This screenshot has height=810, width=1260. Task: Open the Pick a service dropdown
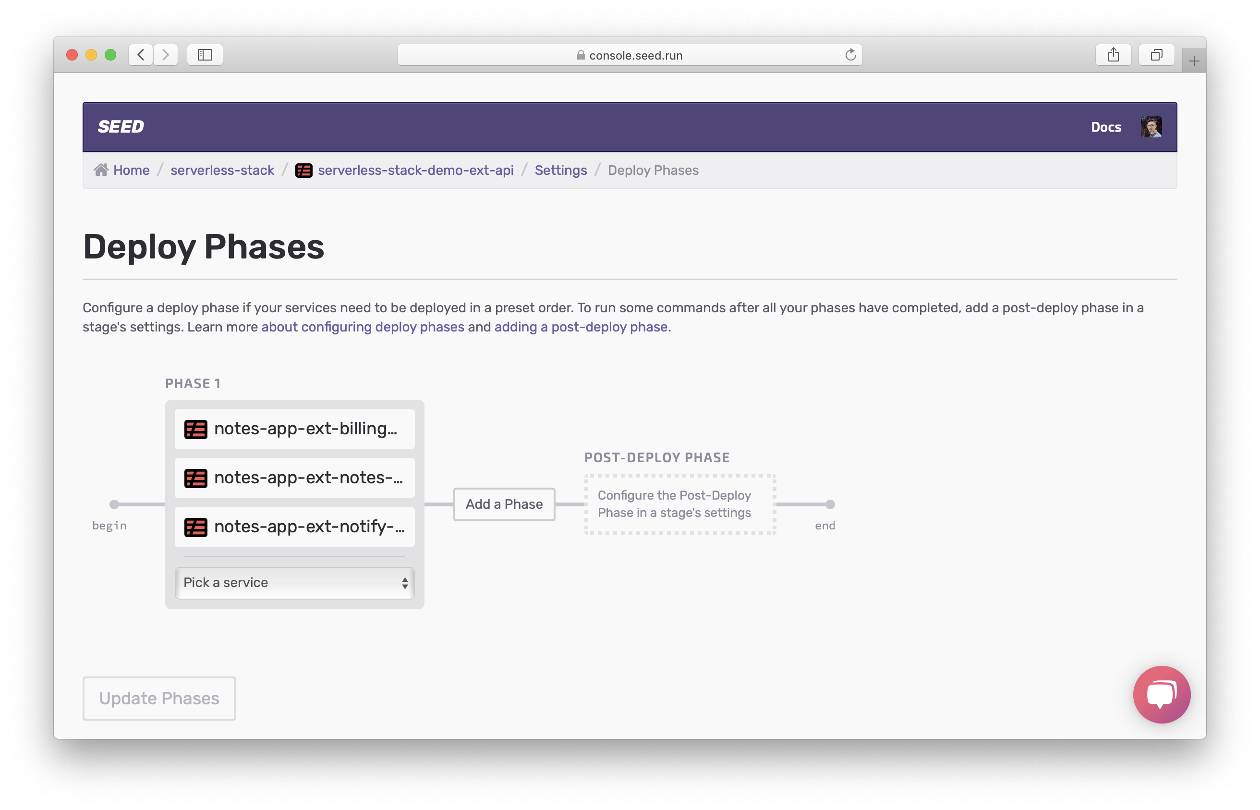click(x=294, y=583)
